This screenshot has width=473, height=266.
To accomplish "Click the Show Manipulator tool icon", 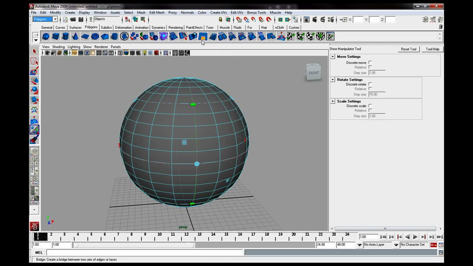I will 34,130.
